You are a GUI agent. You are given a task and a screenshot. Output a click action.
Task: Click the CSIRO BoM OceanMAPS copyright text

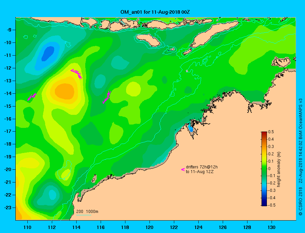[301, 157]
